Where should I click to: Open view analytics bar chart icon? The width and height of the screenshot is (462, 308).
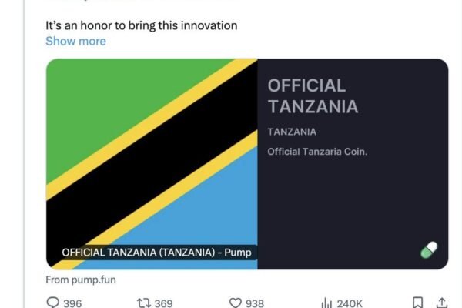326,303
